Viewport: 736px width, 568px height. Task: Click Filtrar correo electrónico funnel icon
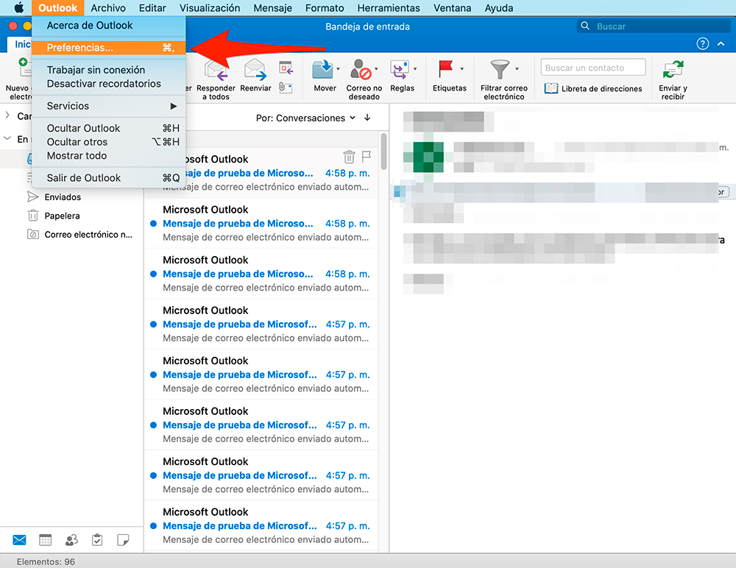tap(500, 69)
